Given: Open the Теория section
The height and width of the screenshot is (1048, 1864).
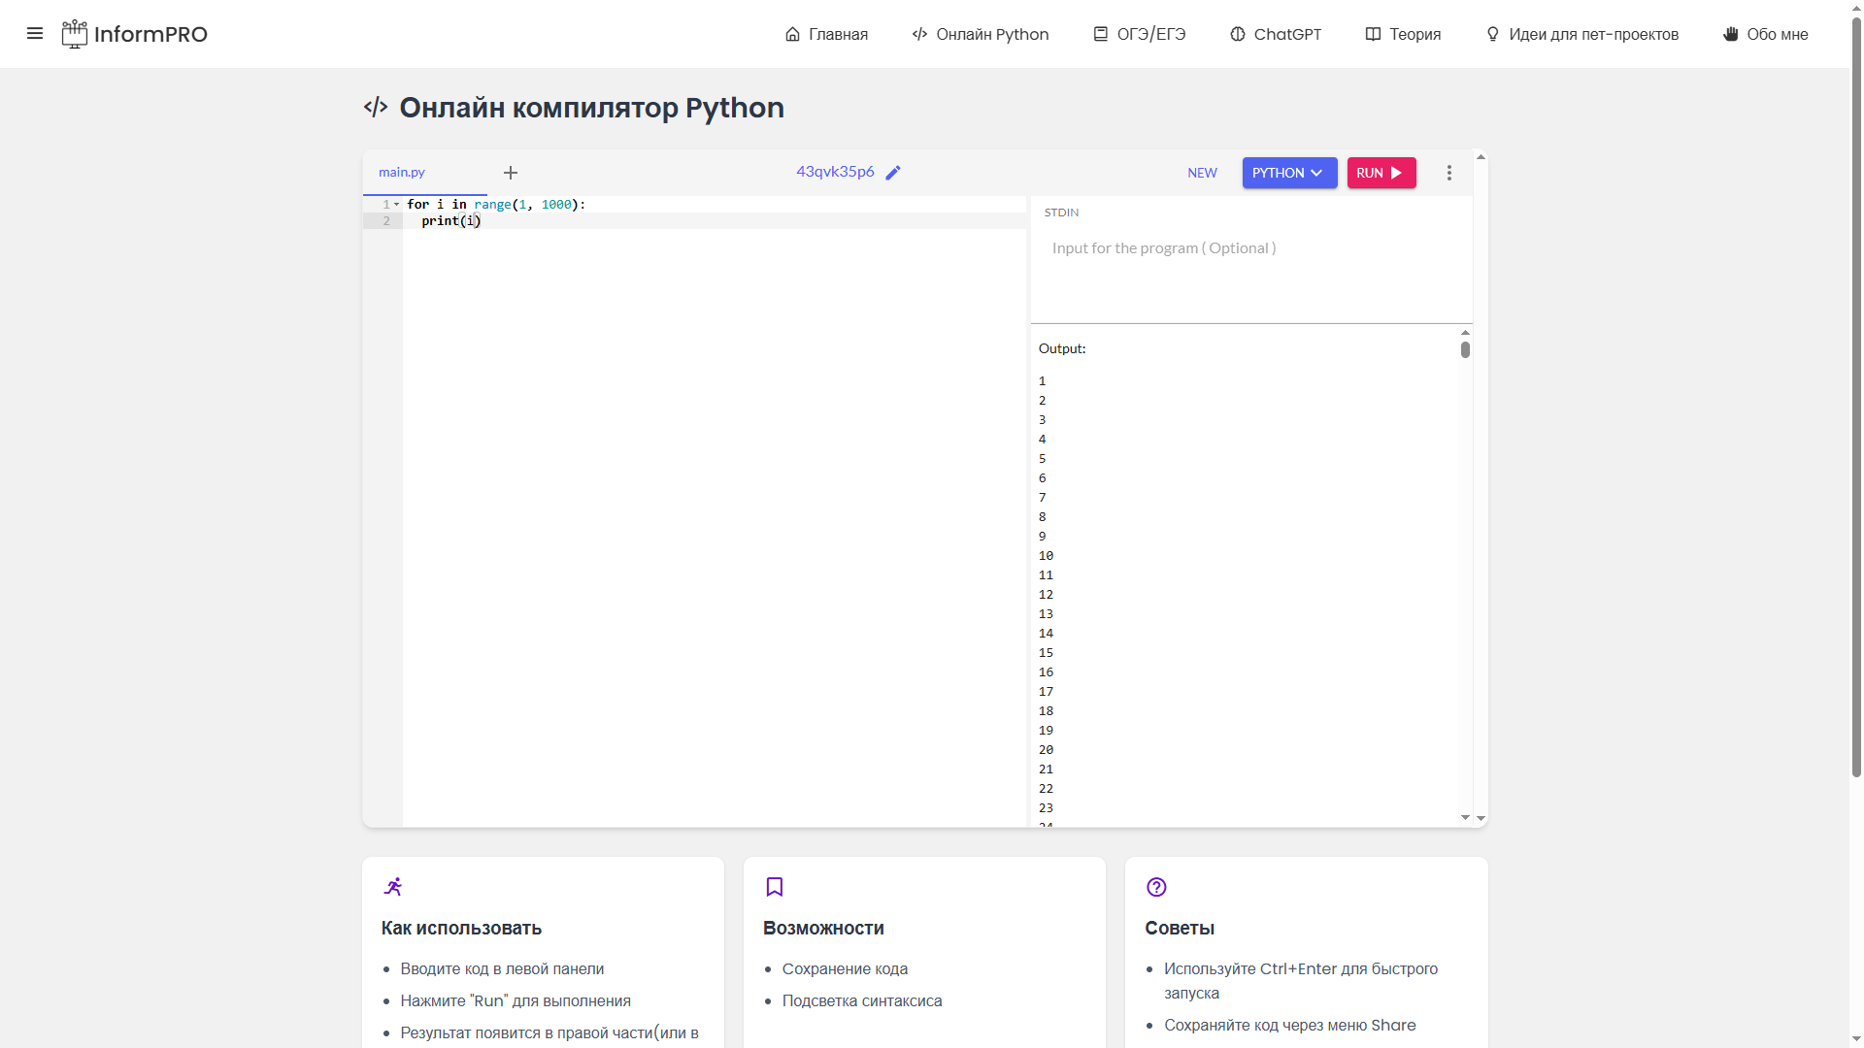Looking at the screenshot, I should point(1403,34).
